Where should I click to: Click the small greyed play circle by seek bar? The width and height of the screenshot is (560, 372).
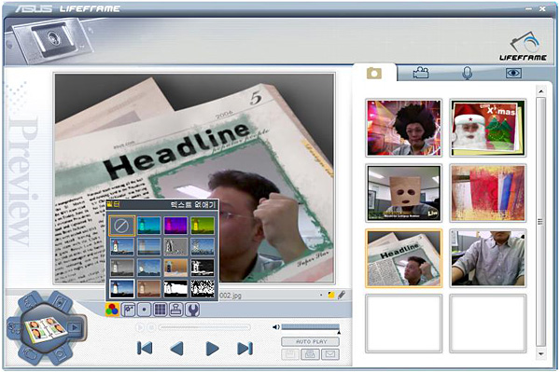point(140,327)
